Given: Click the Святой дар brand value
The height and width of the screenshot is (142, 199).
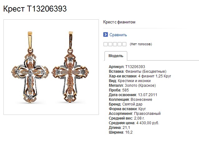Looking at the screenshot, I should [x=132, y=104].
